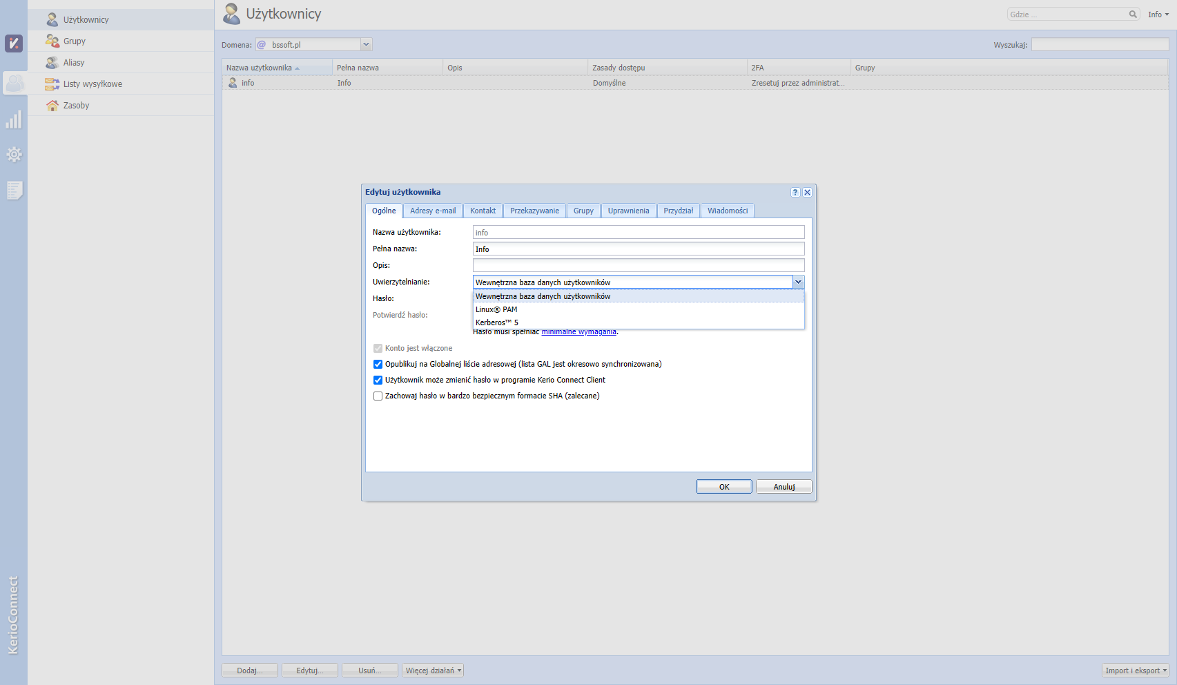Click the help question mark in dialog
The image size is (1177, 685).
click(795, 193)
